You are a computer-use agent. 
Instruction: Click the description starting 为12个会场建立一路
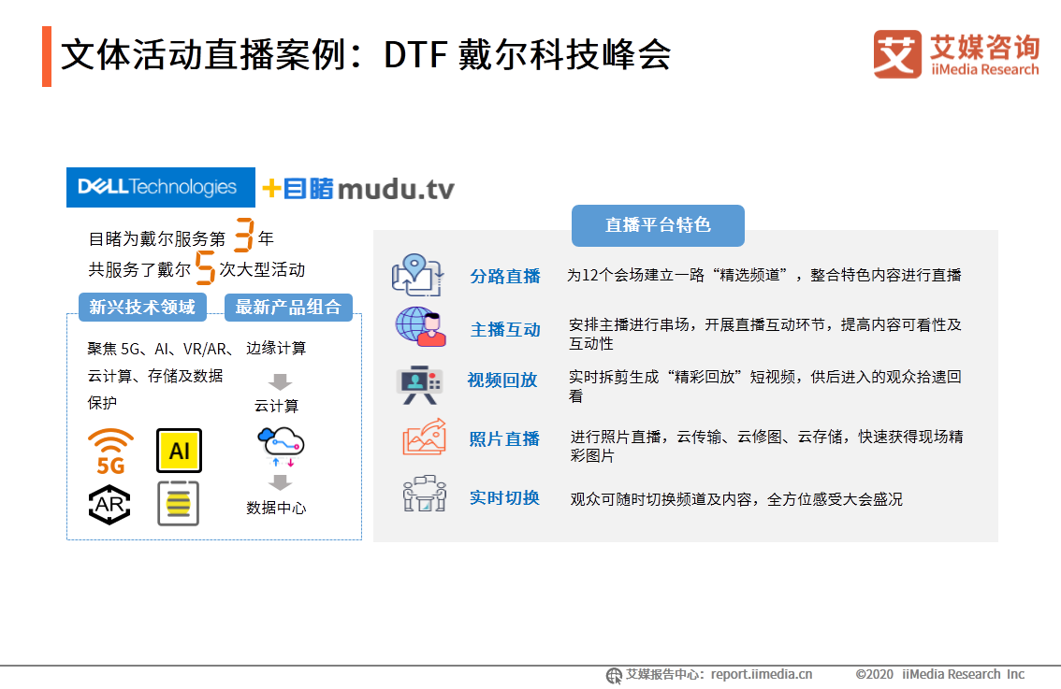point(764,275)
